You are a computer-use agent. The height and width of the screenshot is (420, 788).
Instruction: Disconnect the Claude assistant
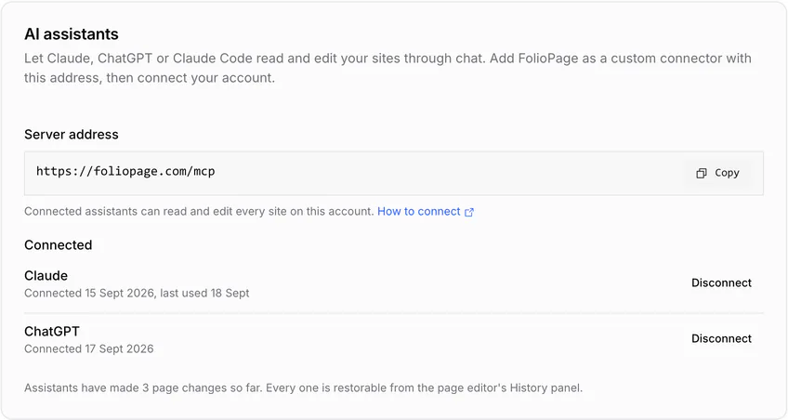coord(721,282)
